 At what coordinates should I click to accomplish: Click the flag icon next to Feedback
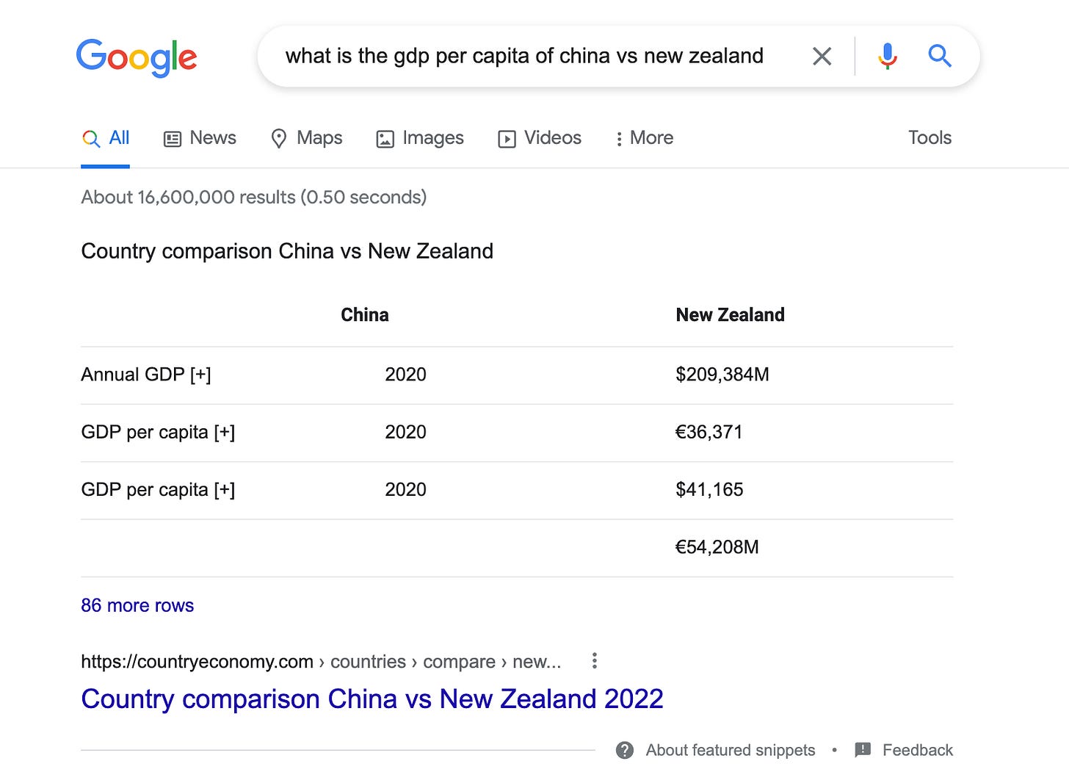(x=862, y=750)
